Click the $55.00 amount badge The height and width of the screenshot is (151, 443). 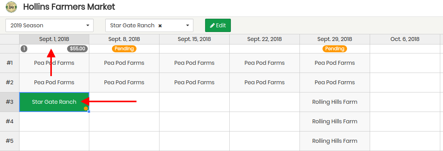click(x=78, y=49)
